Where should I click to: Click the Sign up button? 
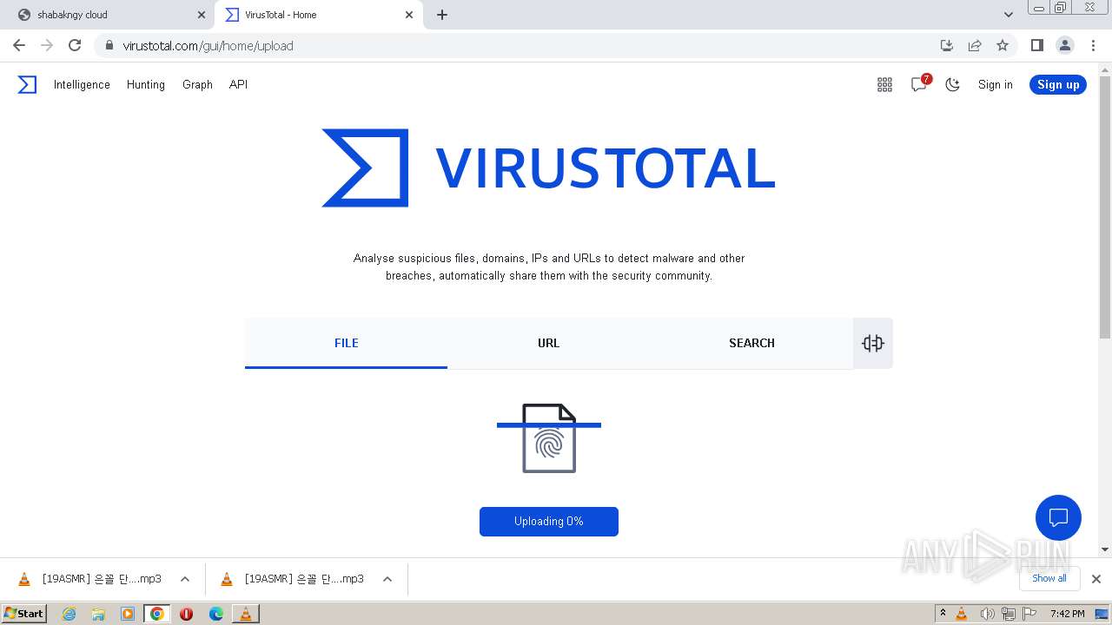tap(1058, 84)
